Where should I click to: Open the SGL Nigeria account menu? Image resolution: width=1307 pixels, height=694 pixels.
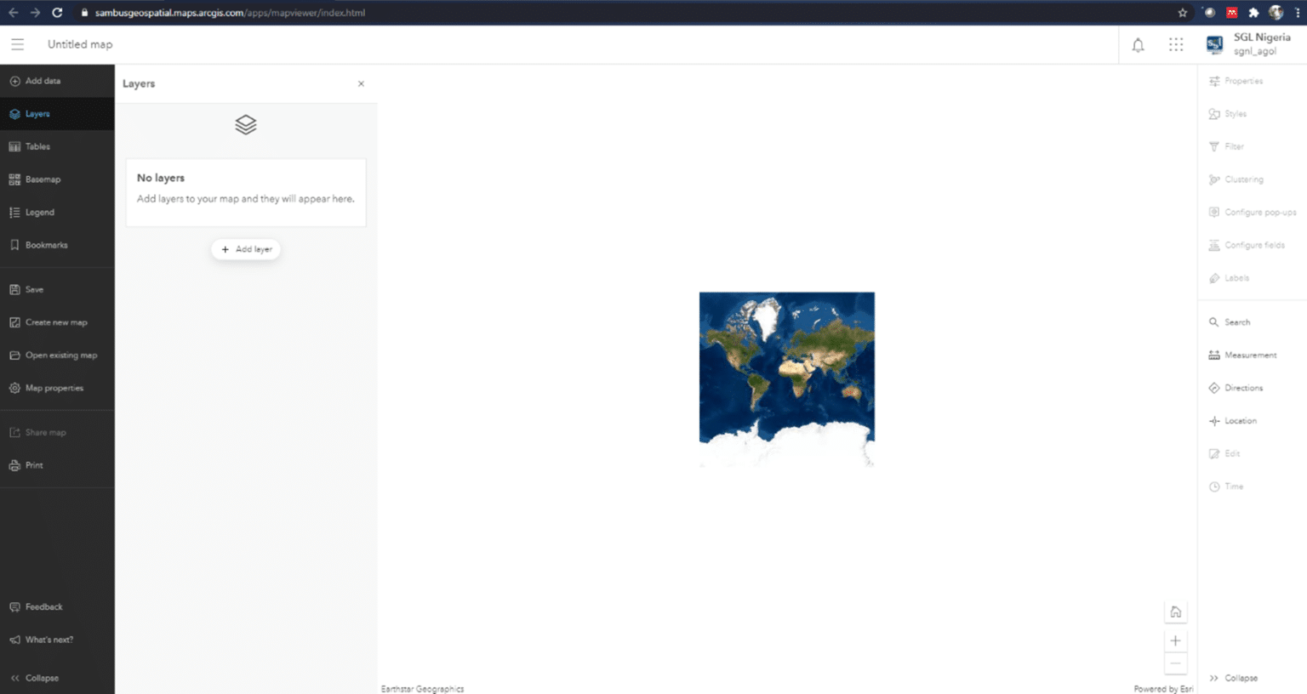tap(1252, 44)
